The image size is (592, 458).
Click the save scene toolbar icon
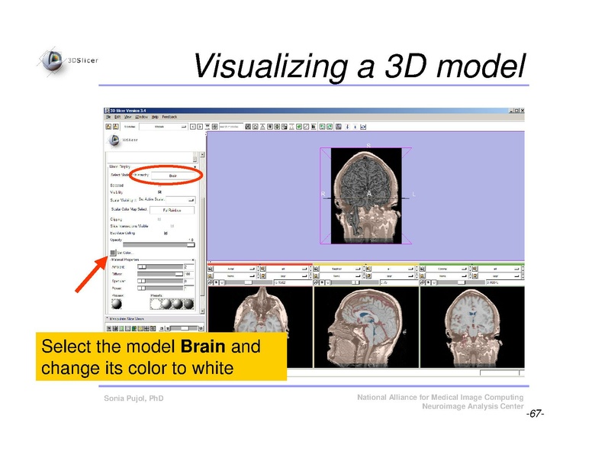click(115, 127)
